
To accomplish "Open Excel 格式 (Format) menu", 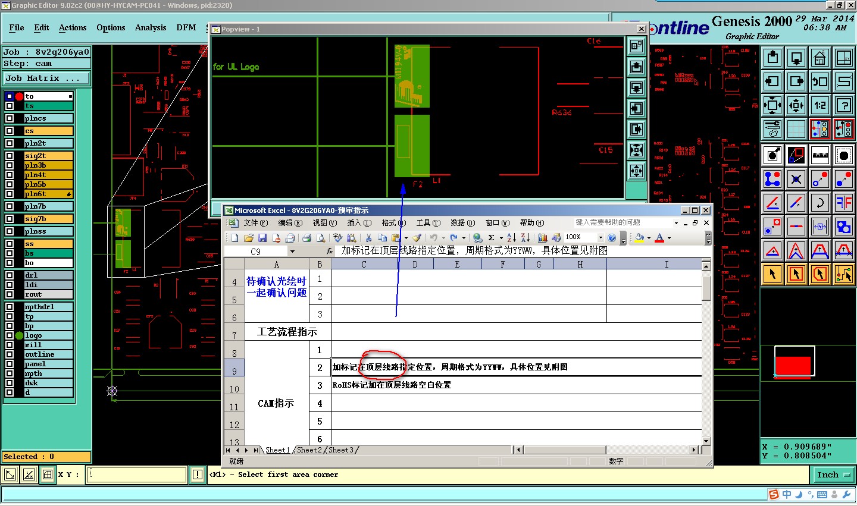I will coord(393,223).
